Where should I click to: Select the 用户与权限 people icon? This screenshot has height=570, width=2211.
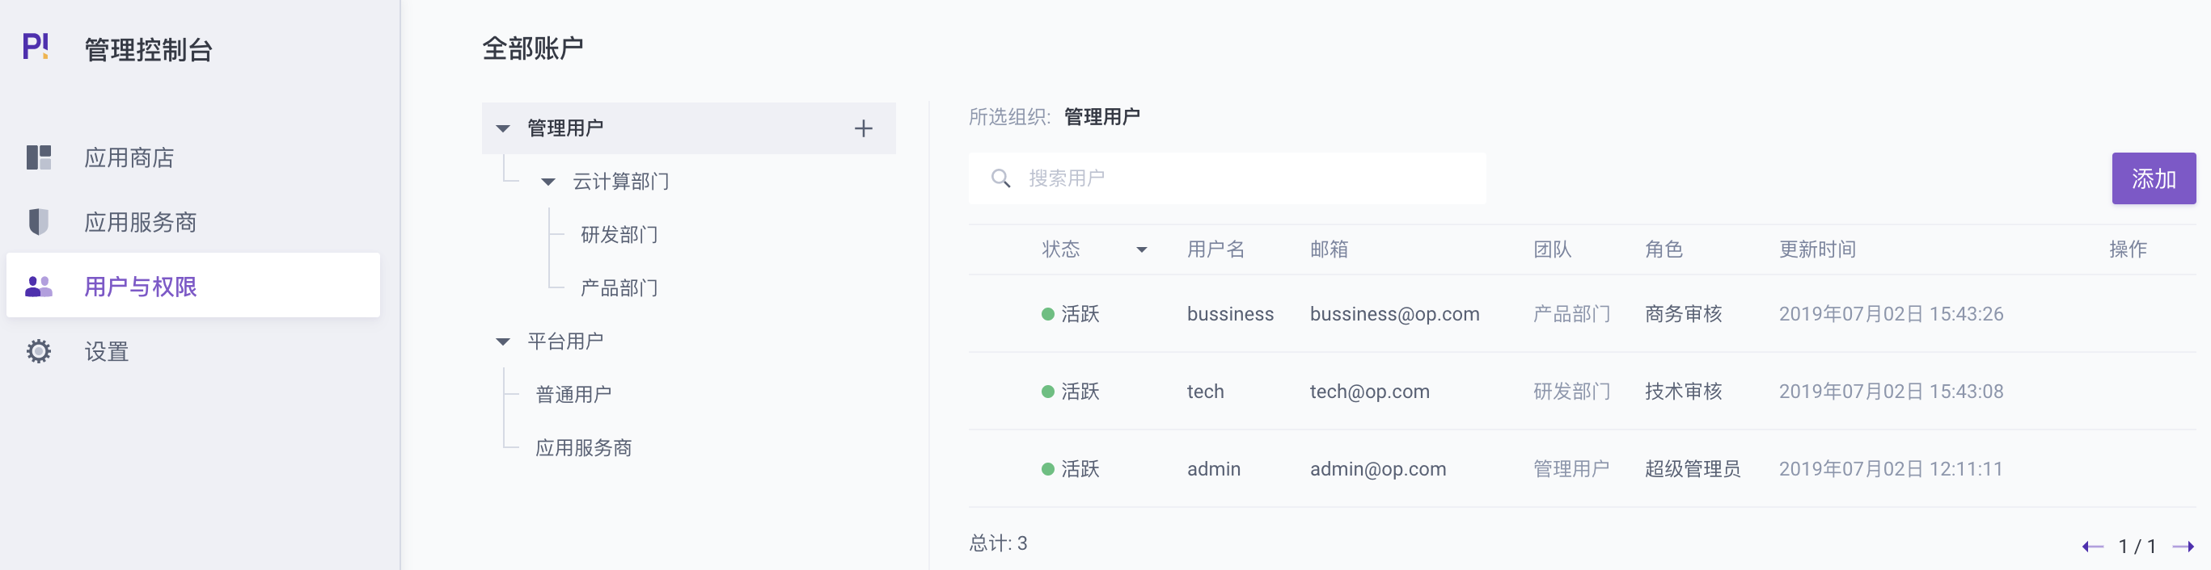pos(39,287)
